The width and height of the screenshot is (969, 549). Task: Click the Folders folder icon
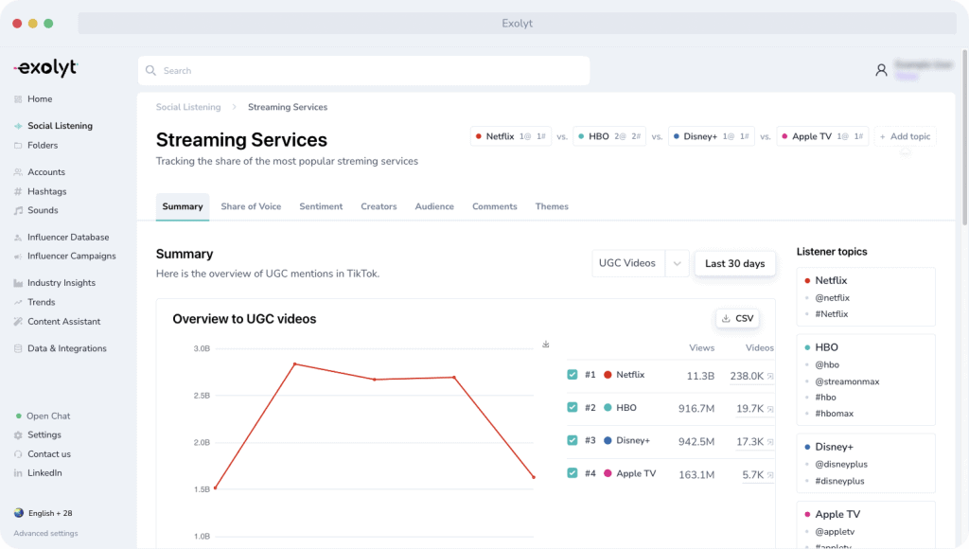coord(18,145)
